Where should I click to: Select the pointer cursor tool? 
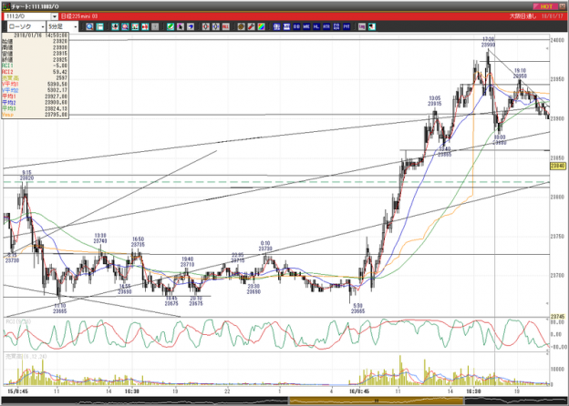coord(181,26)
